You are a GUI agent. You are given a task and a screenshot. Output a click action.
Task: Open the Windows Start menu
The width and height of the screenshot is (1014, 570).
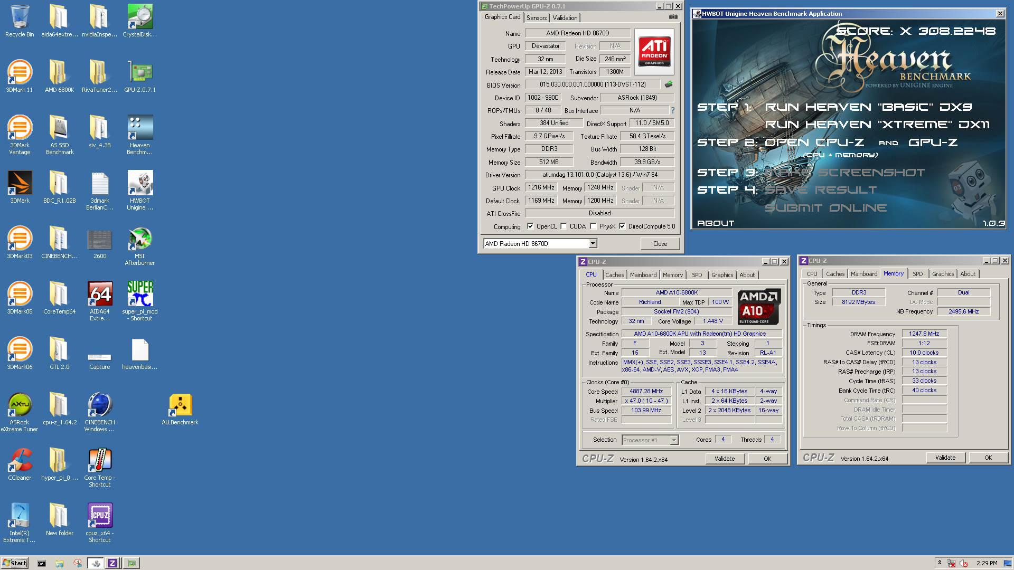14,563
